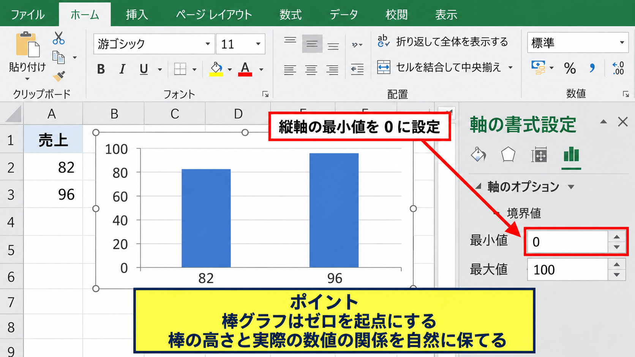Image resolution: width=635 pixels, height=357 pixels.
Task: Switch to the 挿入 tab
Action: (137, 15)
